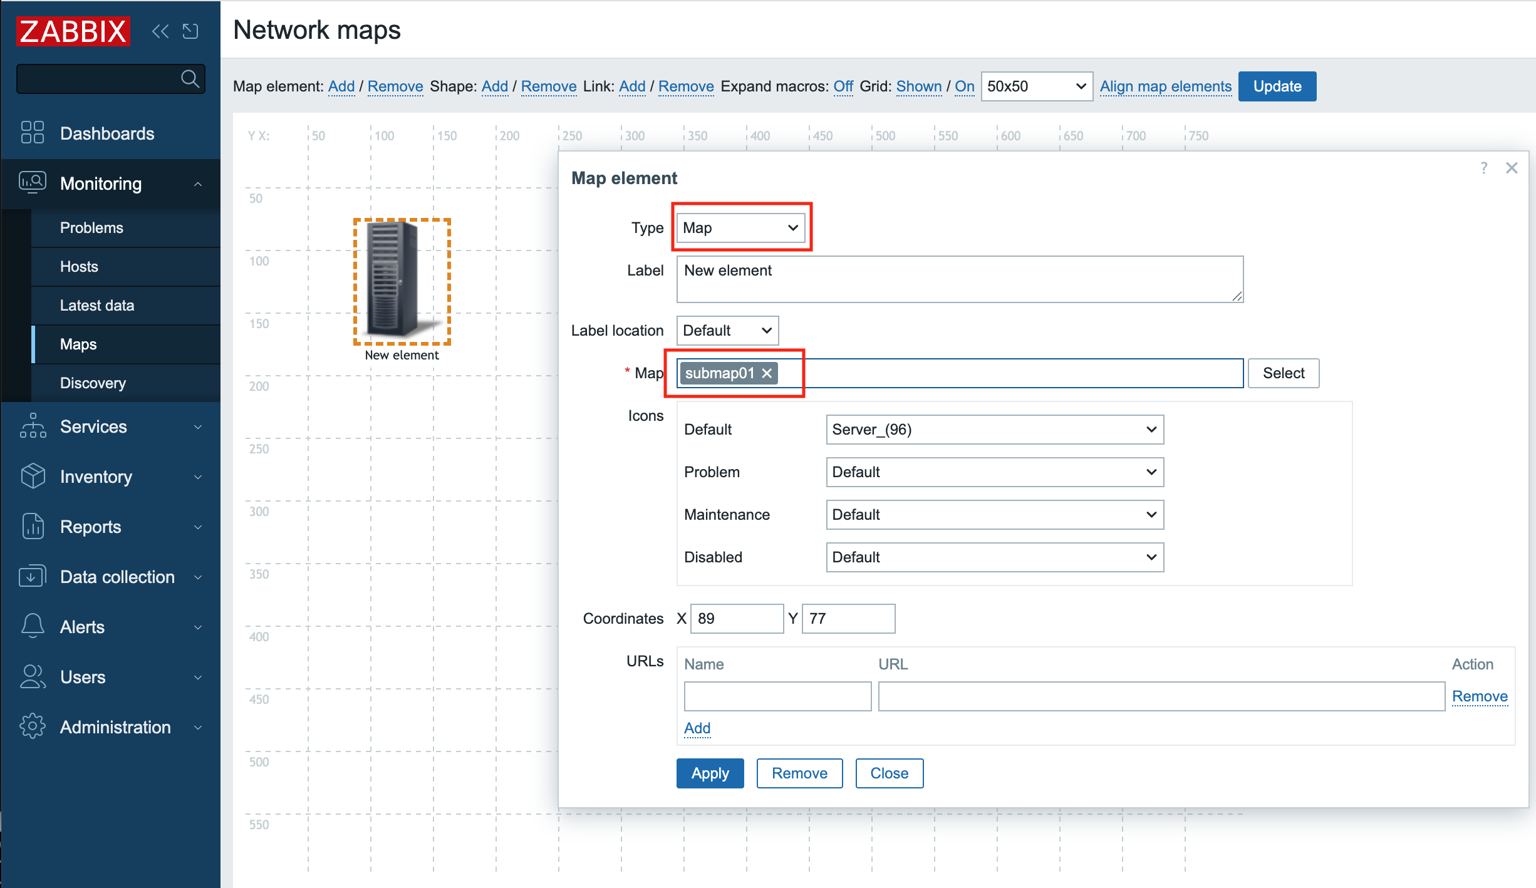Image resolution: width=1536 pixels, height=888 pixels.
Task: Expand the Administration menu chevron
Action: point(198,728)
